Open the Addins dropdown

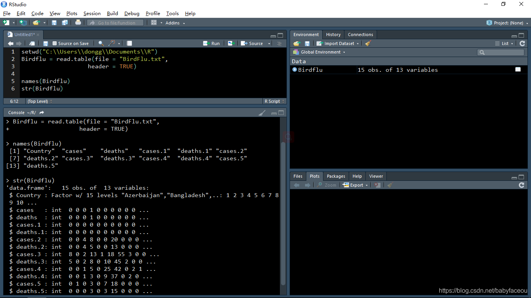pyautogui.click(x=175, y=23)
